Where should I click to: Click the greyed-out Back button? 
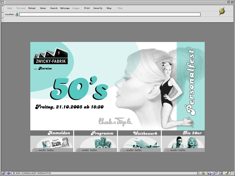click(10, 8)
